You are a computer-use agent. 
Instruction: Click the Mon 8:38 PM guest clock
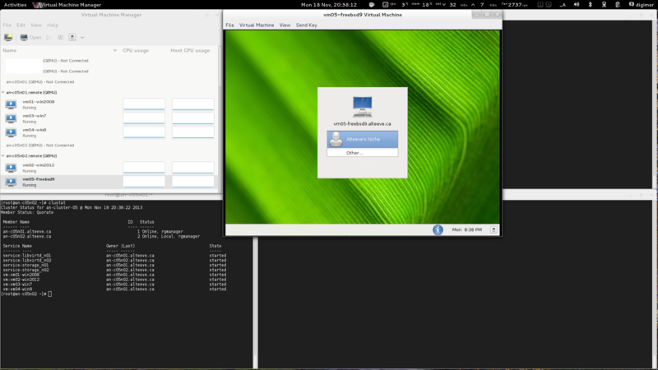coord(466,230)
